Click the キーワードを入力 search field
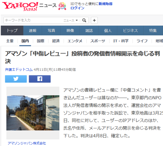Screen dimensions: 163x146 click(34, 20)
